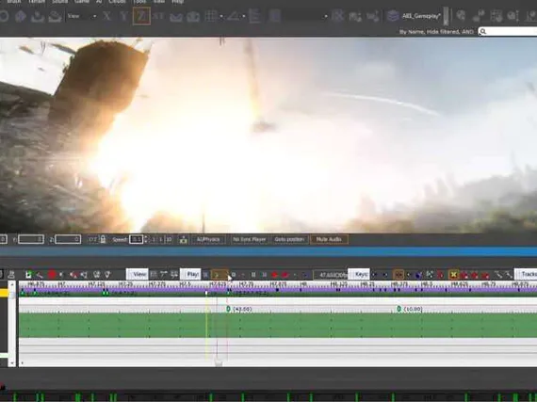Viewport: 537px width, 402px height.
Task: Open the empty selection combo box arrow
Action: [326, 16]
